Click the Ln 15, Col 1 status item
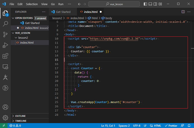The width and height of the screenshot is (194, 128). [x=108, y=126]
